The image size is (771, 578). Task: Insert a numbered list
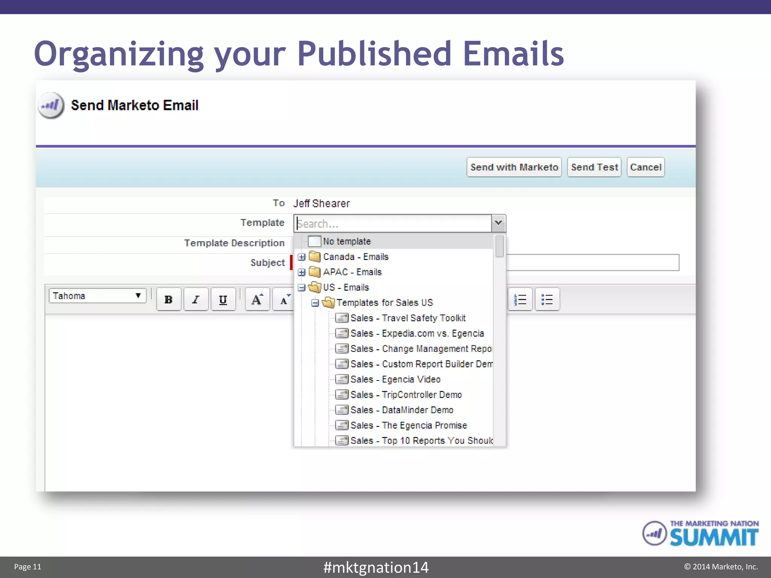click(520, 299)
